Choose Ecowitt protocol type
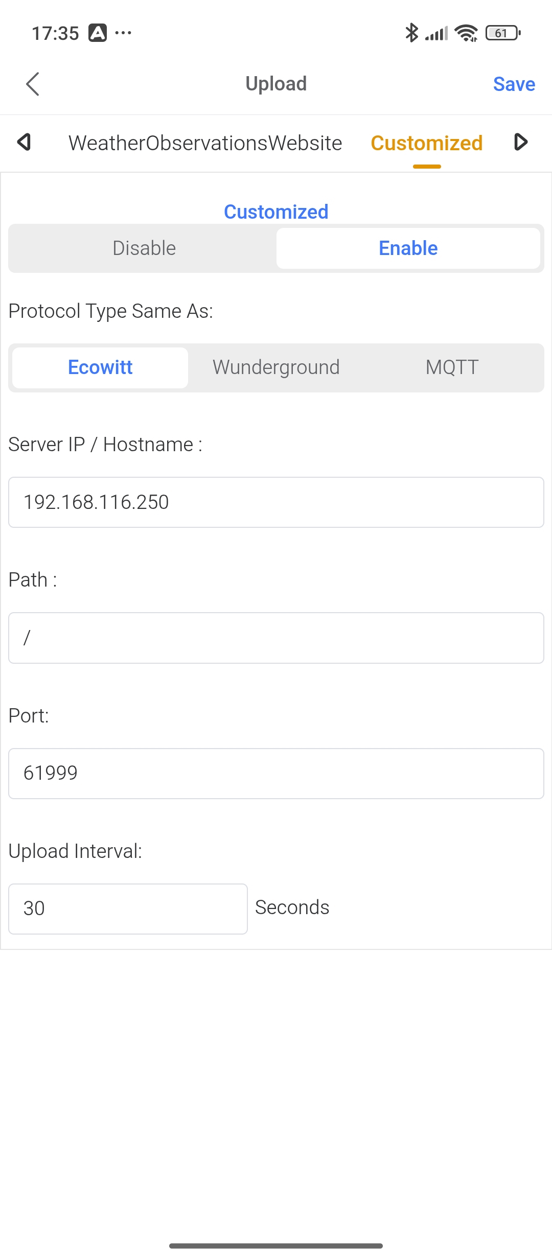Image resolution: width=552 pixels, height=1257 pixels. tap(100, 367)
